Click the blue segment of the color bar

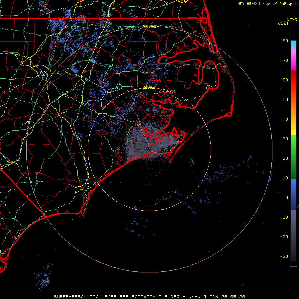pos(293,194)
